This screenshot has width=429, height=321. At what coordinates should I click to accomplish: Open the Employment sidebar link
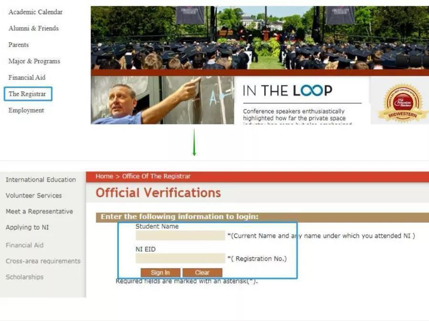(x=26, y=110)
